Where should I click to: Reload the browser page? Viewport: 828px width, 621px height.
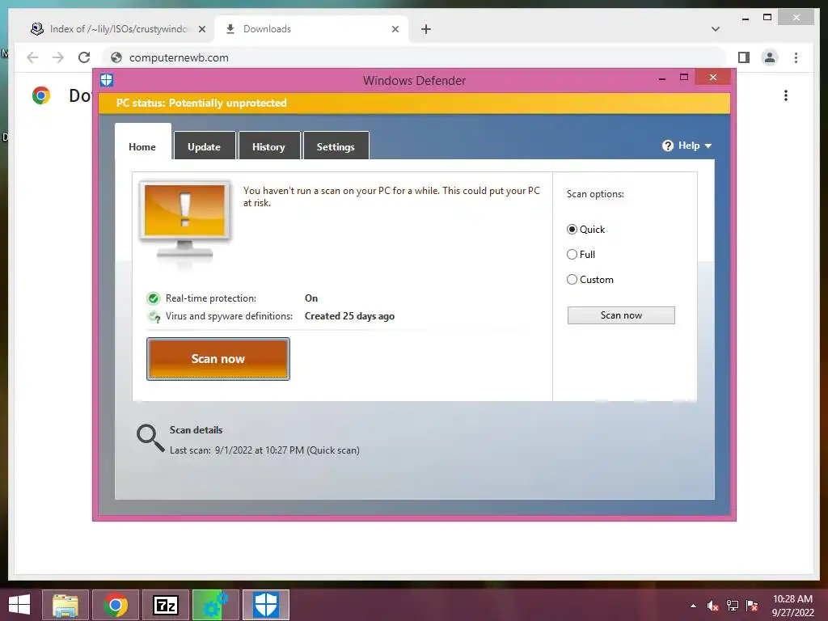click(x=84, y=57)
